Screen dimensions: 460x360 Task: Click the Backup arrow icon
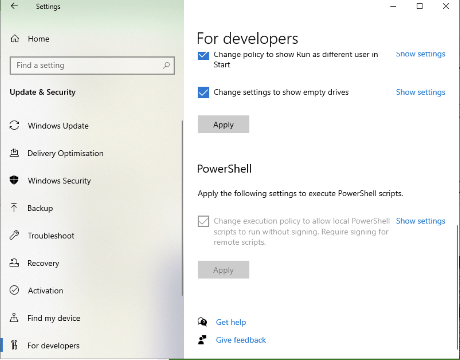pos(14,208)
